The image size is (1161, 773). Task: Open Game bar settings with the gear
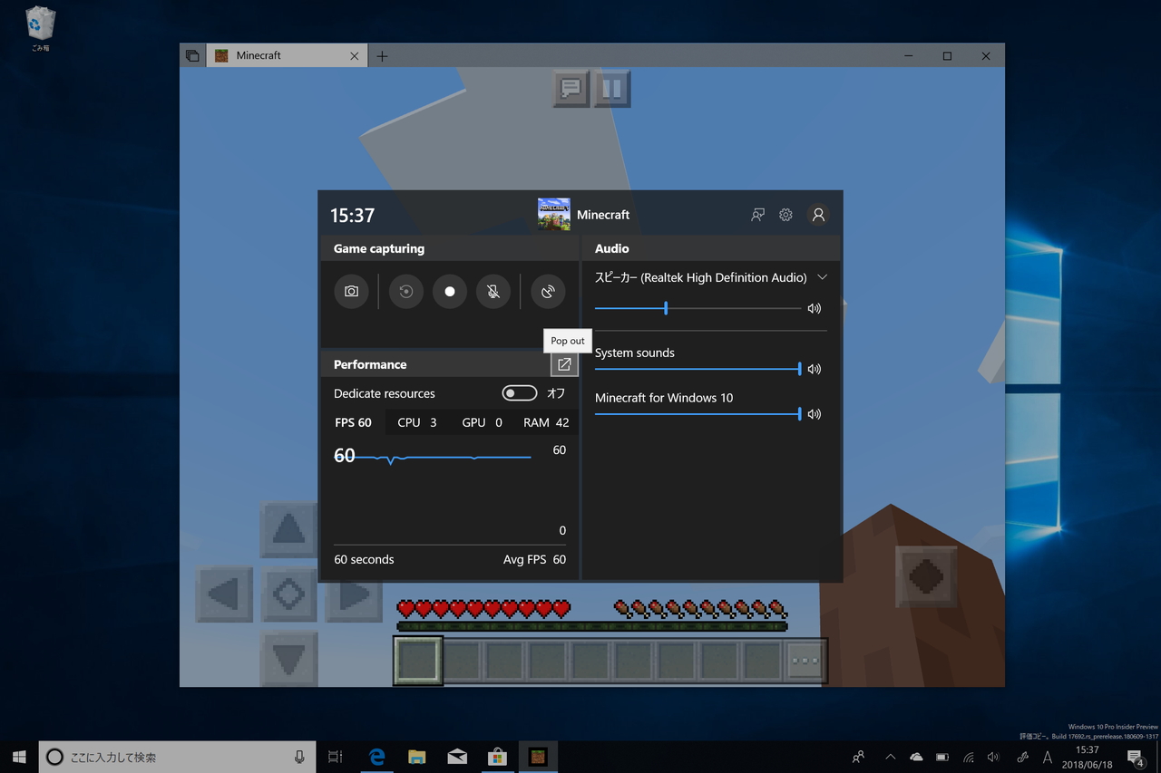pos(785,215)
